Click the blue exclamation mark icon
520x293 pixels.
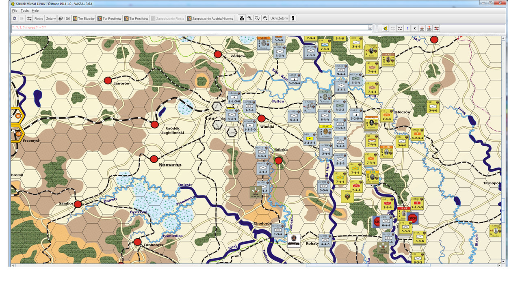407,28
